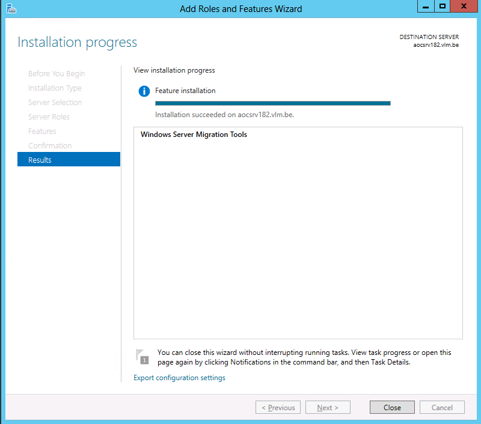Viewport: 481px width, 424px height.
Task: Click the Installation succeeded message
Action: point(225,114)
